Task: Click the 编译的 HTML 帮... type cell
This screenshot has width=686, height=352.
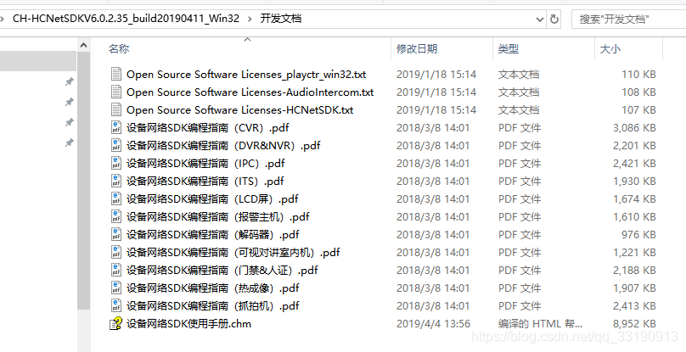Action: [540, 323]
